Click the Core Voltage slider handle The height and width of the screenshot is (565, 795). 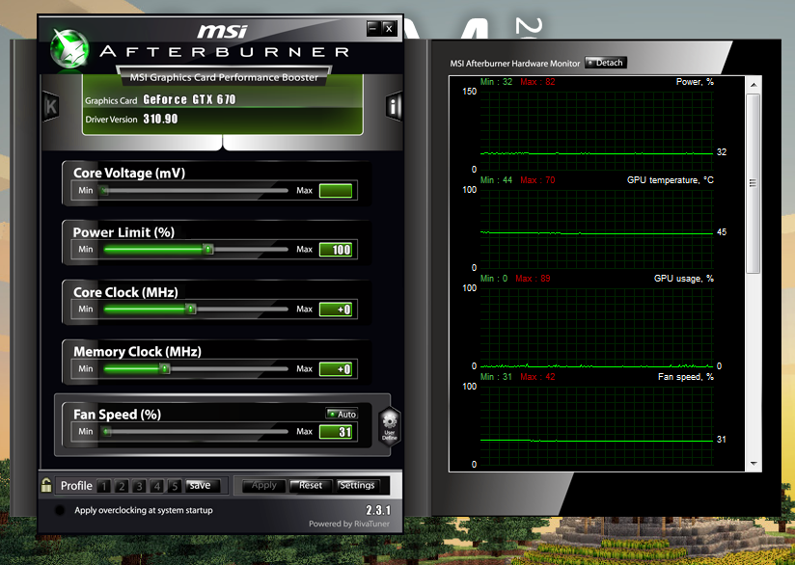[104, 191]
